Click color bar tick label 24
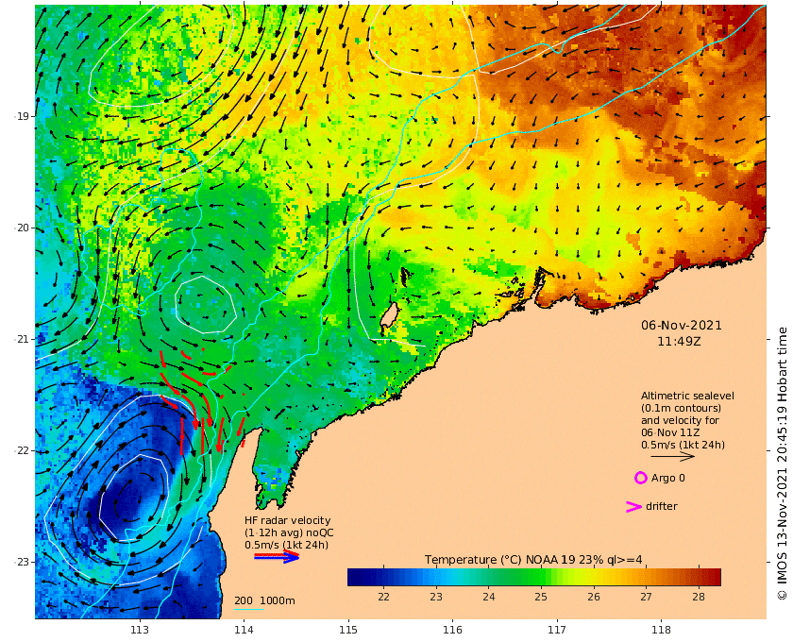 coord(489,597)
